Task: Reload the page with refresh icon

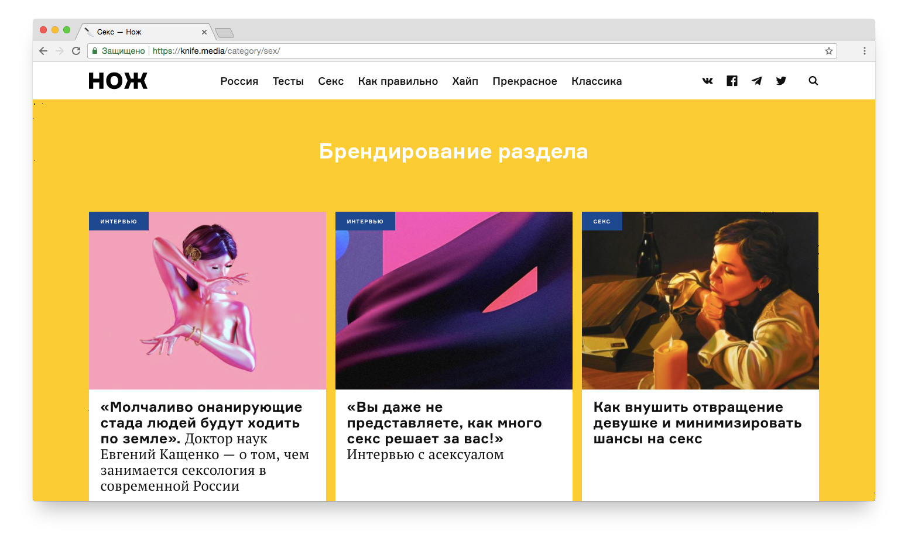Action: click(76, 51)
